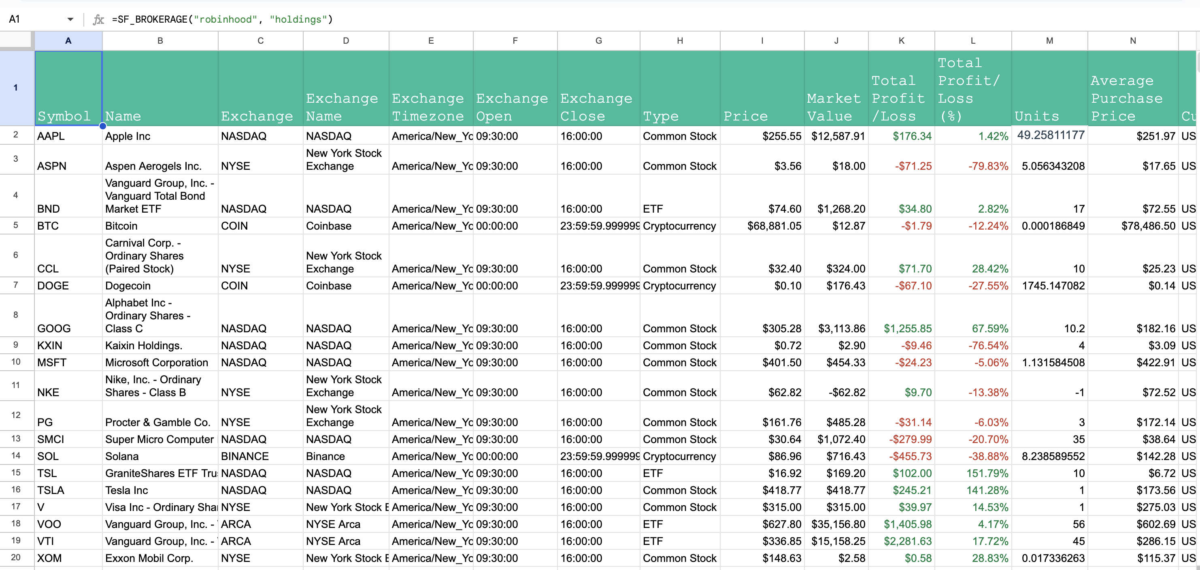Viewport: 1200px width, 570px height.
Task: Select column B header
Action: click(160, 40)
